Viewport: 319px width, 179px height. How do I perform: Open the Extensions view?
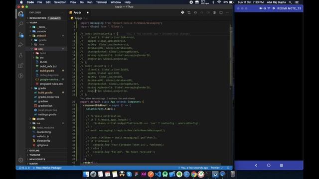[x=21, y=65]
